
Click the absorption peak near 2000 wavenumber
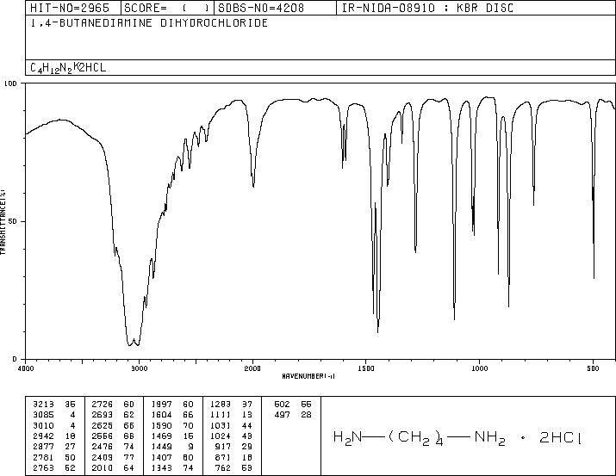click(253, 185)
